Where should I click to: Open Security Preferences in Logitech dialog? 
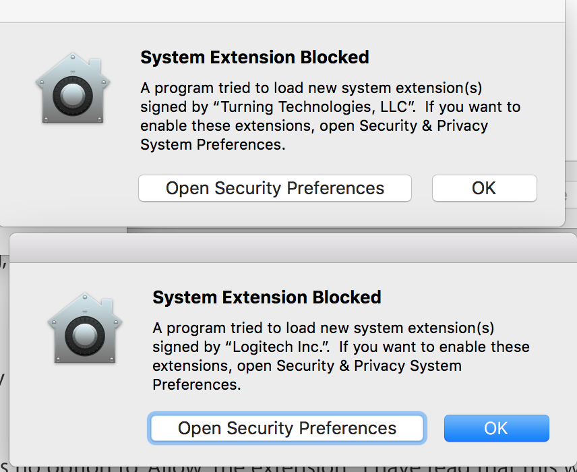coord(286,428)
